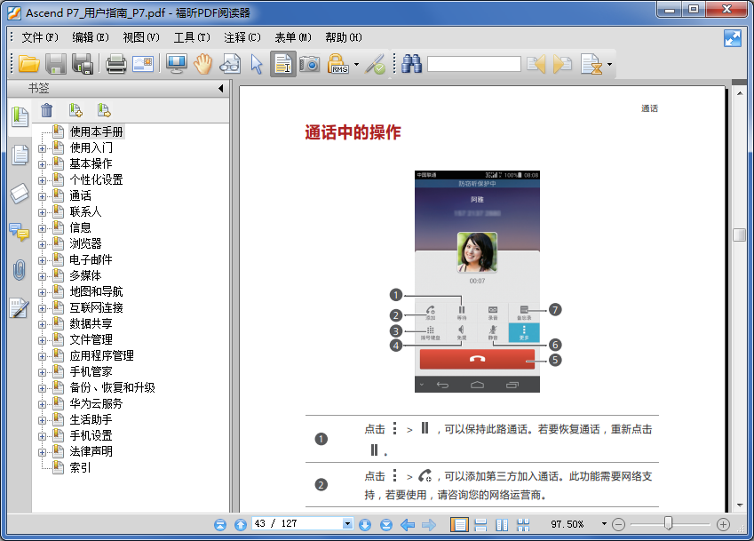Toggle the top-right full screen icon
Screen dimensions: 754x541
tap(733, 38)
